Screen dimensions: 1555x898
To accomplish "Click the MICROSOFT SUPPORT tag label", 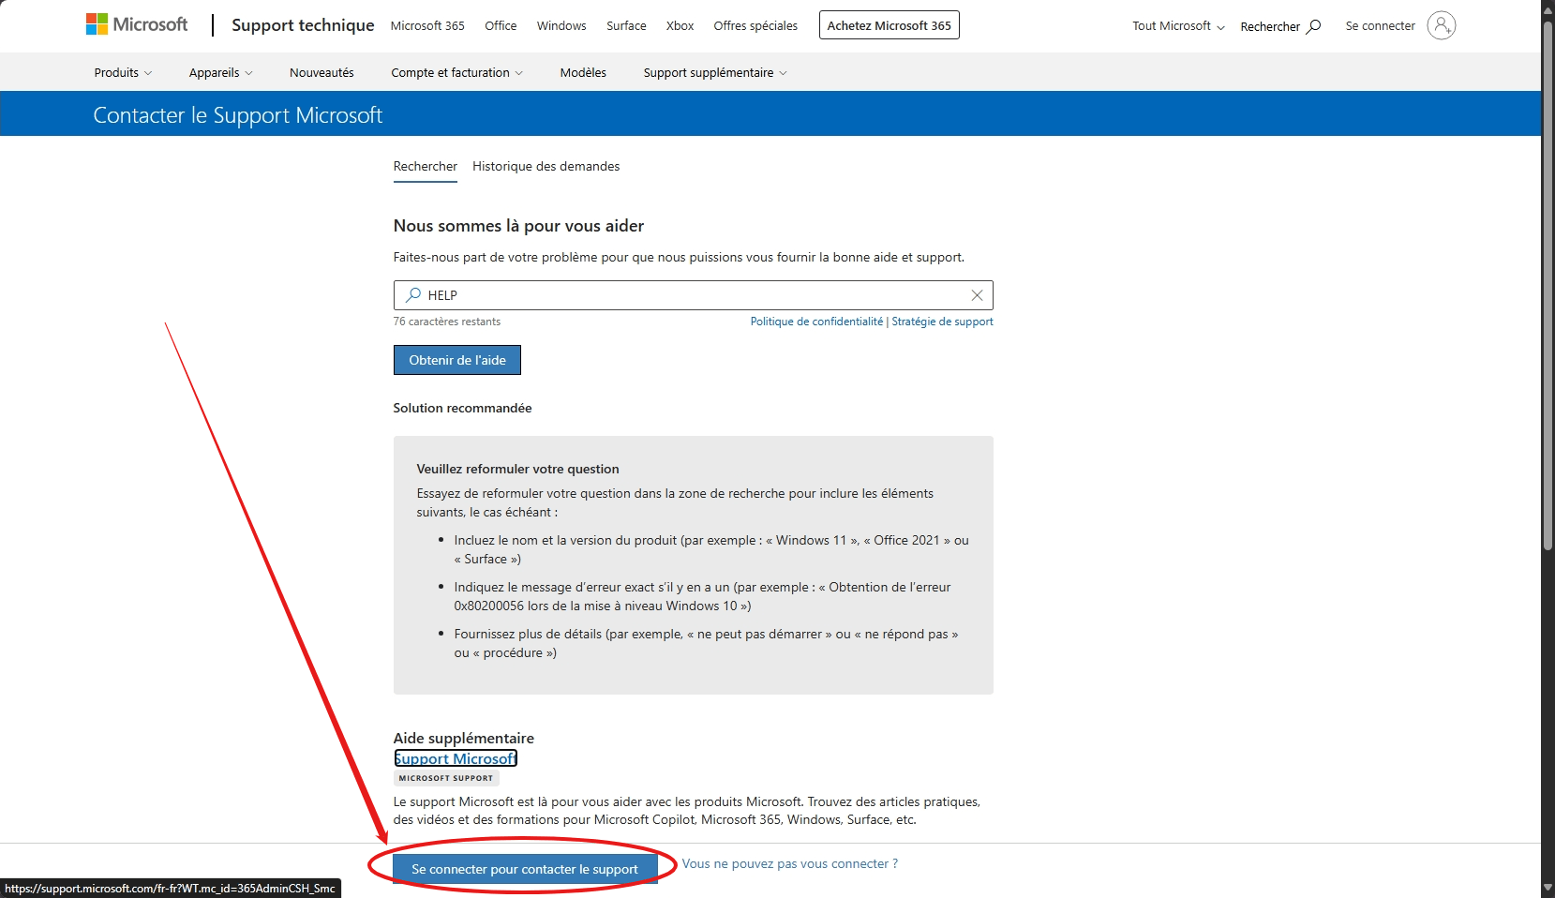I will pyautogui.click(x=446, y=778).
